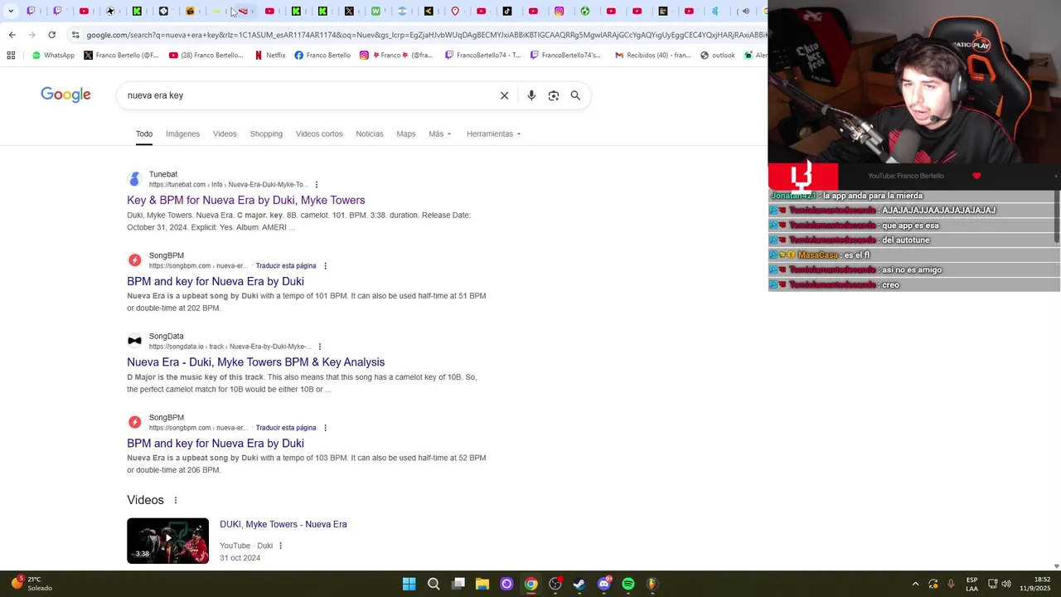Open the Chrome apps grid in bookmarks bar
1061x597 pixels.
[x=11, y=56]
